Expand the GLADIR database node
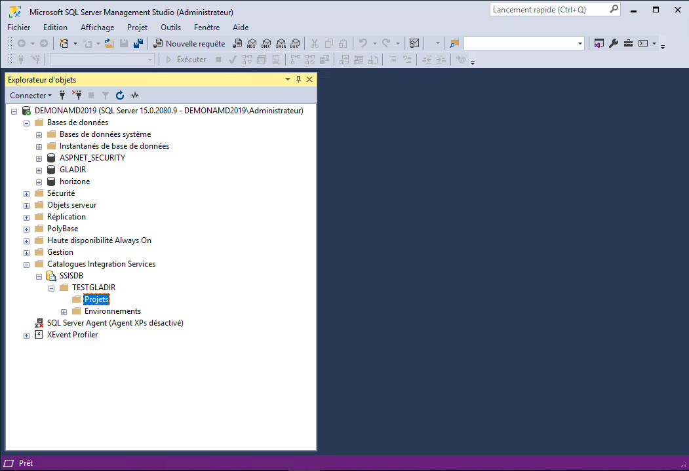 coord(39,170)
